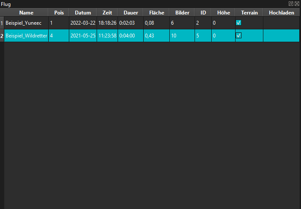
Task: Select row number 2 header
Action: [x=2, y=36]
